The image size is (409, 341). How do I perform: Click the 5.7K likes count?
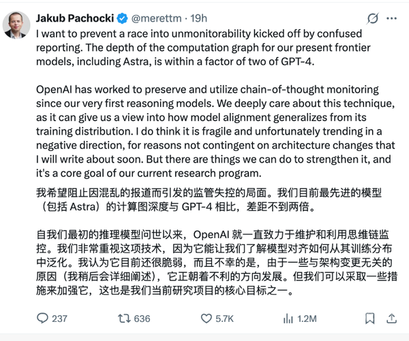coord(224,319)
